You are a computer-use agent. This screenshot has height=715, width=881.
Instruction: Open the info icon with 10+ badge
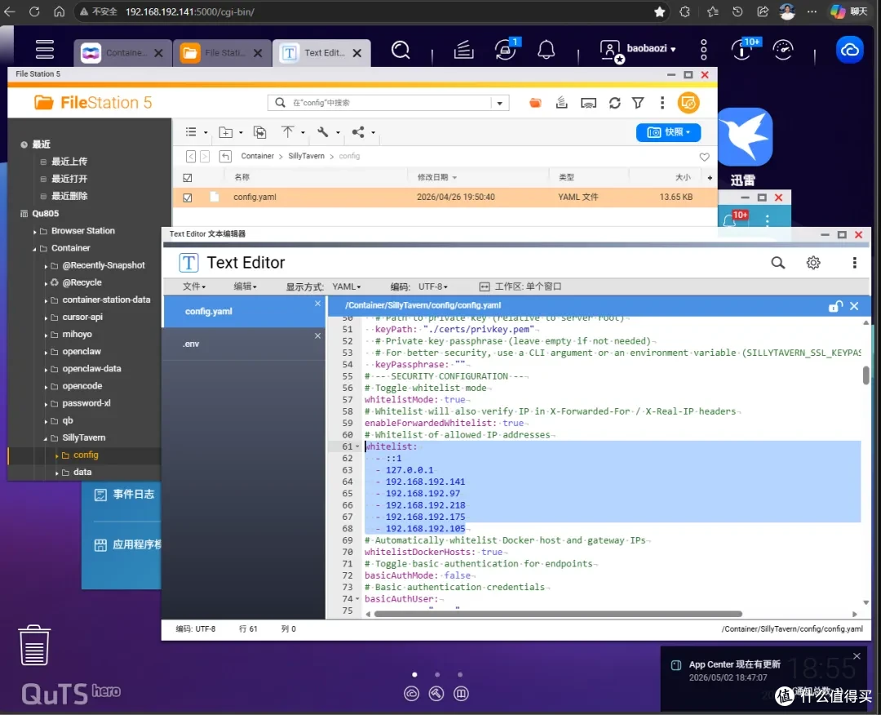743,50
